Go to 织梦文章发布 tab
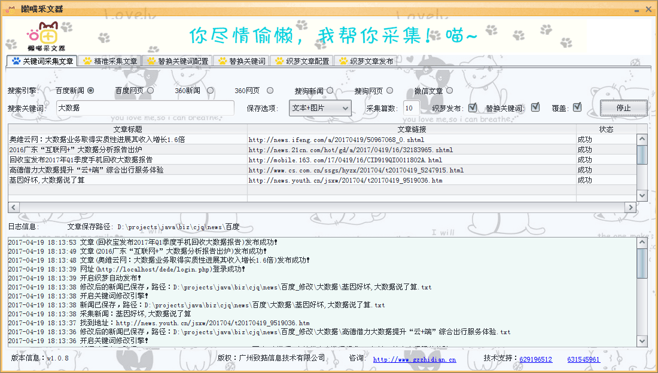The width and height of the screenshot is (658, 373). tap(366, 61)
